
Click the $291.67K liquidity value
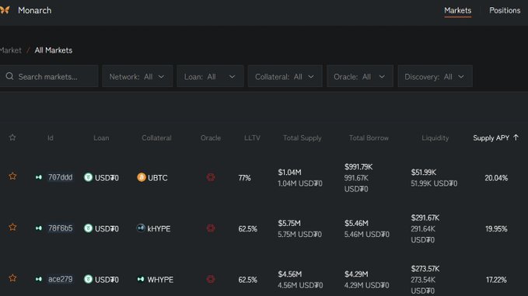click(x=425, y=218)
